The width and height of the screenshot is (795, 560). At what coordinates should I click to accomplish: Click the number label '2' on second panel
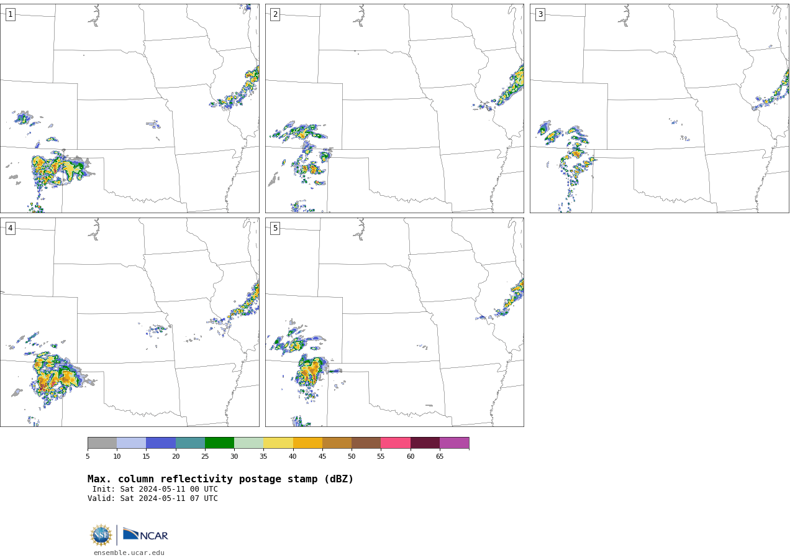[x=275, y=14]
